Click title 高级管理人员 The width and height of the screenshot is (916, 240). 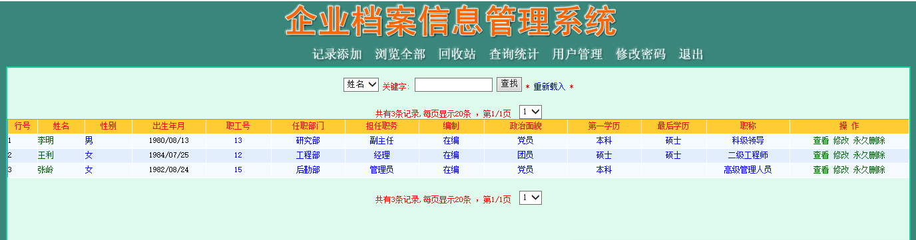point(748,170)
